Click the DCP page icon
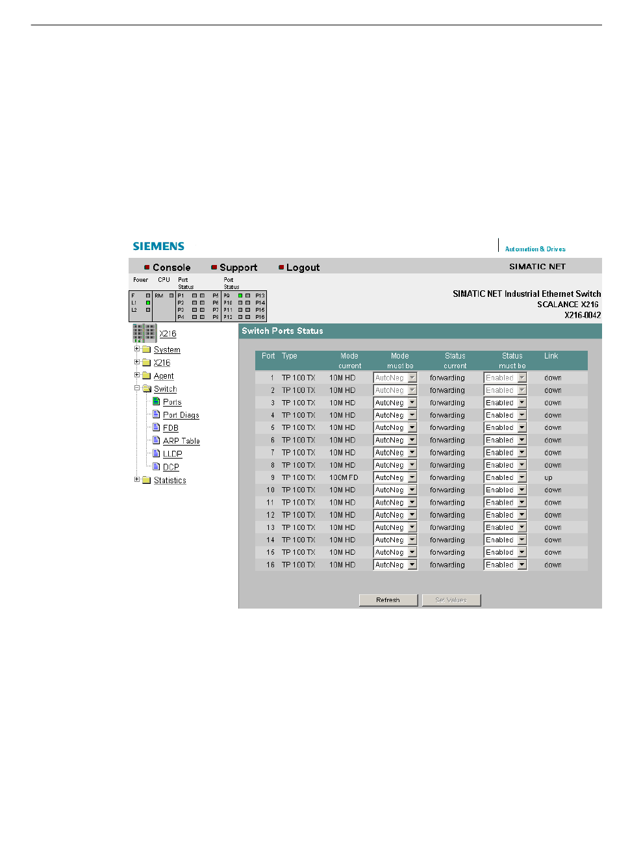The height and width of the screenshot is (845, 617). pos(156,466)
